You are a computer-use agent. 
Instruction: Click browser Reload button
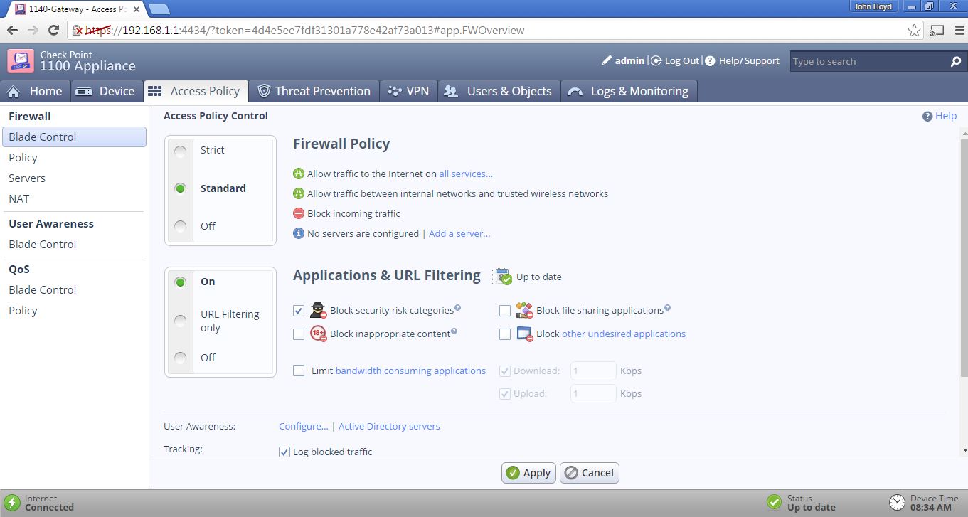coord(53,30)
